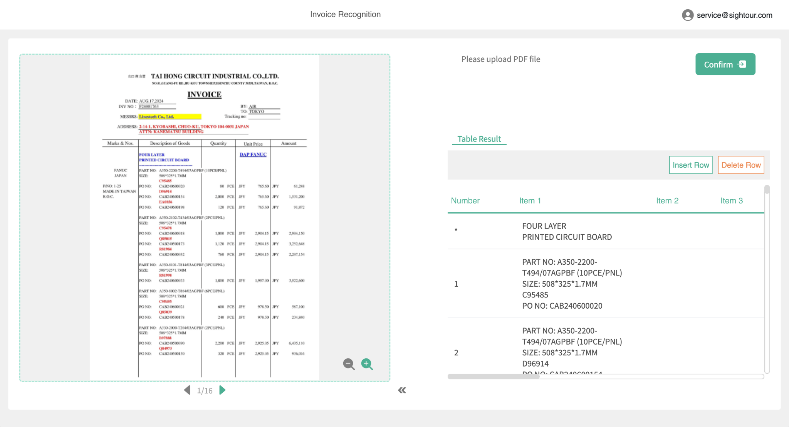Image resolution: width=789 pixels, height=427 pixels.
Task: Click Insert Row button
Action: click(x=691, y=165)
